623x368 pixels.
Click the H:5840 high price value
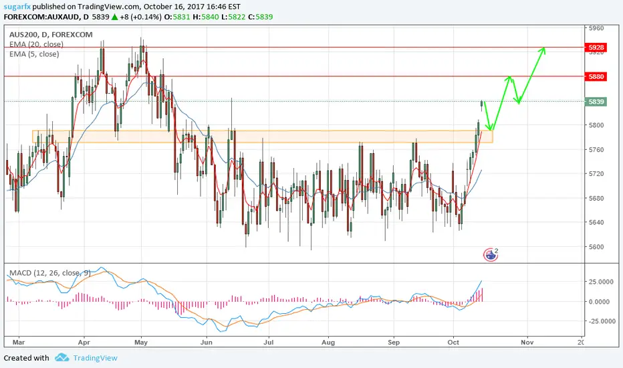click(205, 17)
